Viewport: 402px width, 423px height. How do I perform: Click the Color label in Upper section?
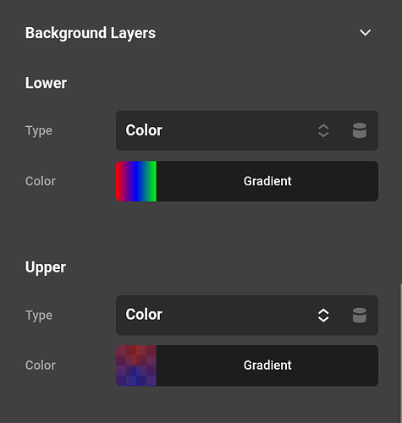click(41, 365)
